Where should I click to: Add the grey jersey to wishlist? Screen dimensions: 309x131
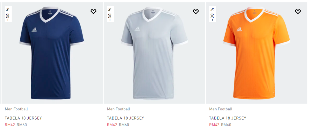196,11
